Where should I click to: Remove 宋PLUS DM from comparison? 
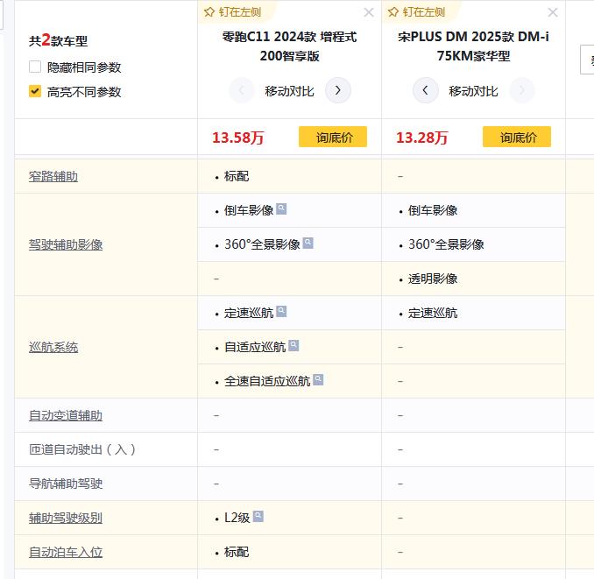click(x=553, y=12)
